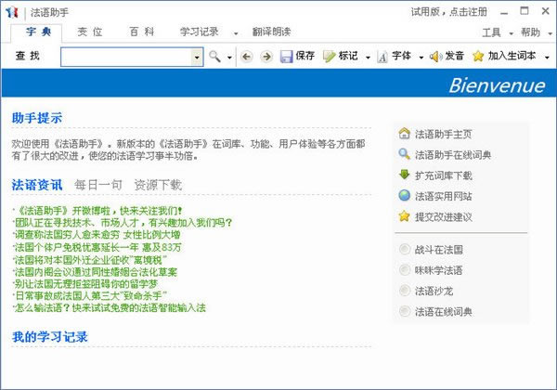This screenshot has height=390, width=557.
Task: Expand the 学习记录 dropdown arrow
Action: pyautogui.click(x=236, y=33)
